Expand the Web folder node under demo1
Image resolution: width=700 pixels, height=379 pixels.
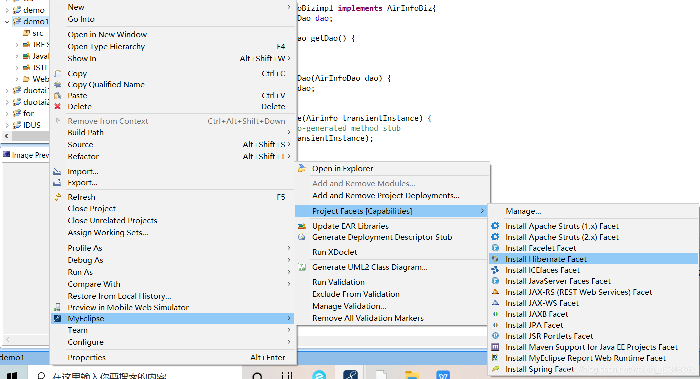[17, 79]
